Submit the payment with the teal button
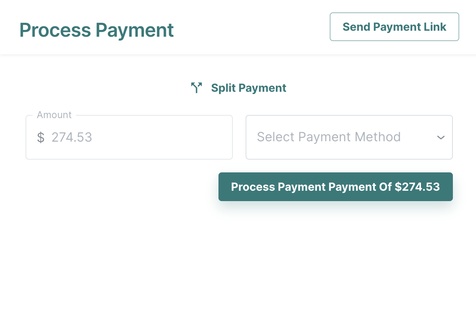The image size is (476, 328). point(335,187)
